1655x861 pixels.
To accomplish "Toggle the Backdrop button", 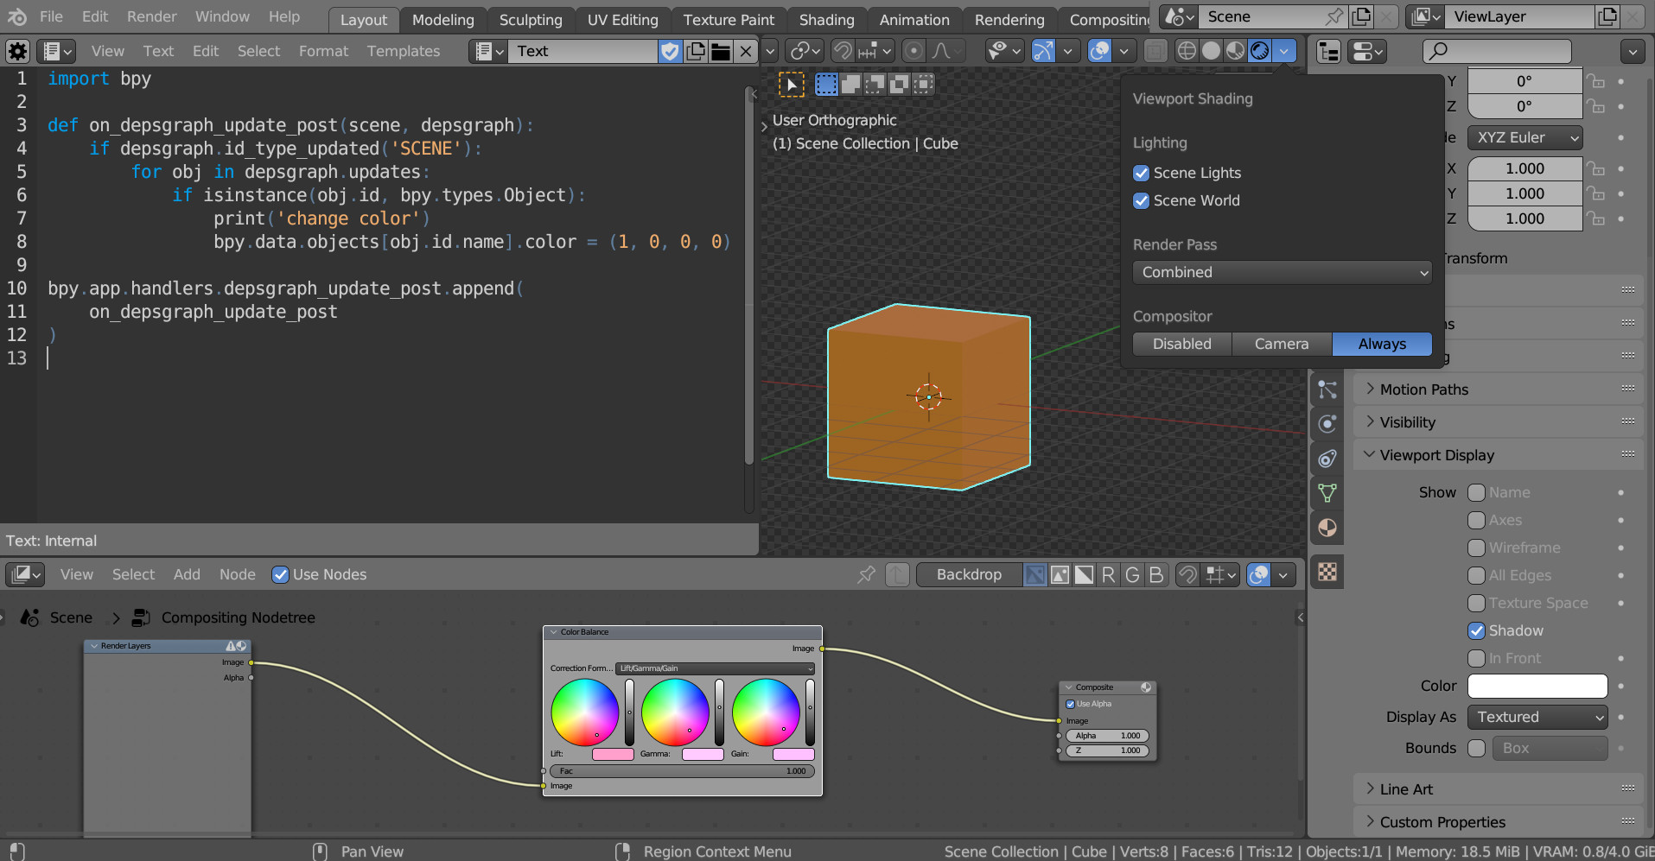I will (x=969, y=575).
